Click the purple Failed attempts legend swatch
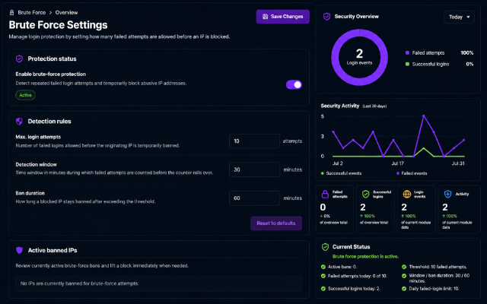The height and width of the screenshot is (304, 487). click(x=407, y=52)
